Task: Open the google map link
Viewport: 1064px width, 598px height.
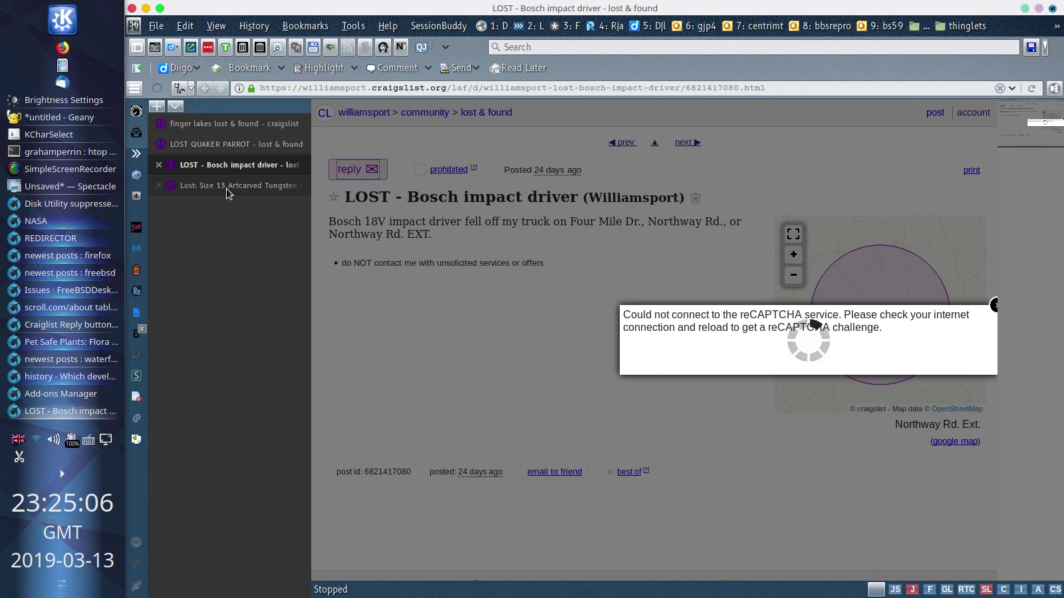Action: [x=955, y=441]
